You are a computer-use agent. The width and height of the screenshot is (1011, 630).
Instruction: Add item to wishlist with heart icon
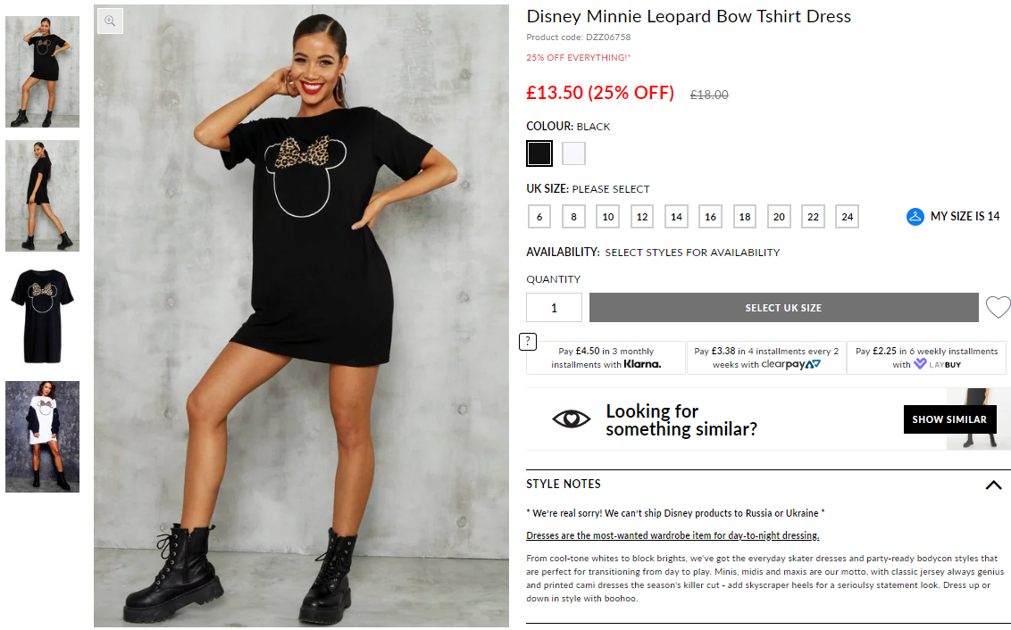pos(998,307)
